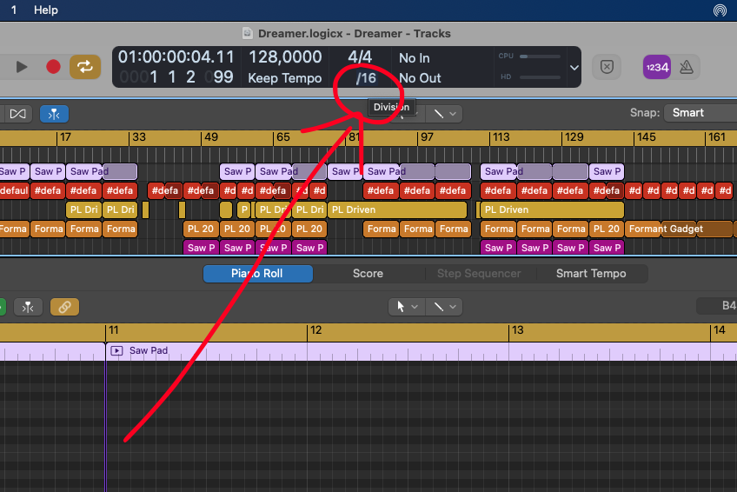Toggle the metronome click icon
Image resolution: width=737 pixels, height=492 pixels.
(687, 67)
